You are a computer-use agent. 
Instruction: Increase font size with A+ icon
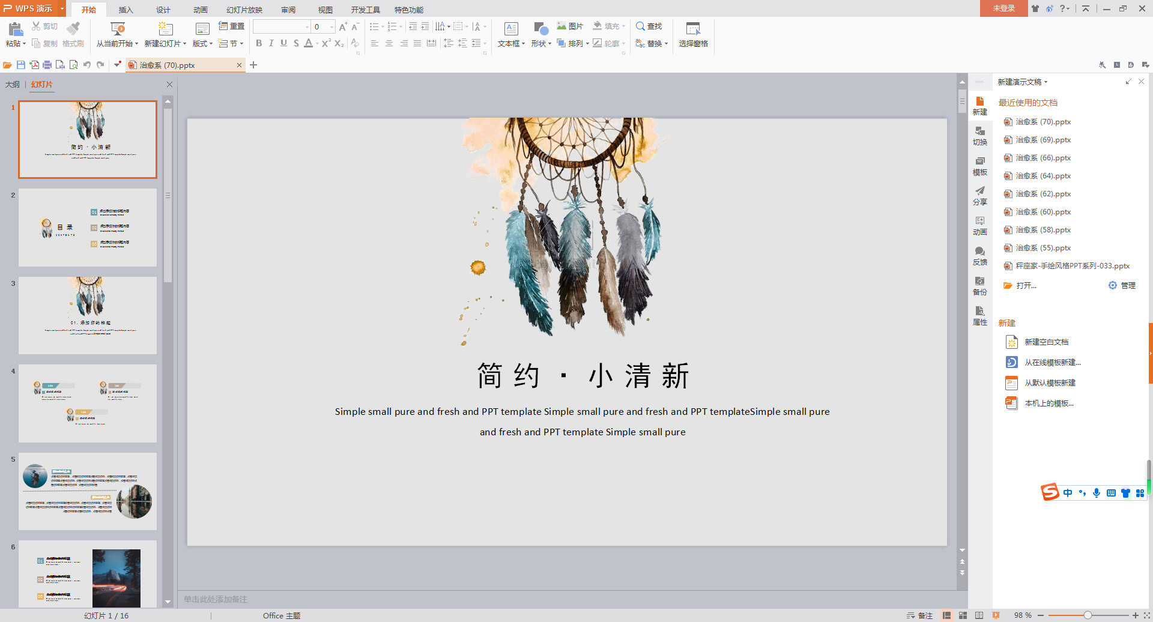click(343, 26)
